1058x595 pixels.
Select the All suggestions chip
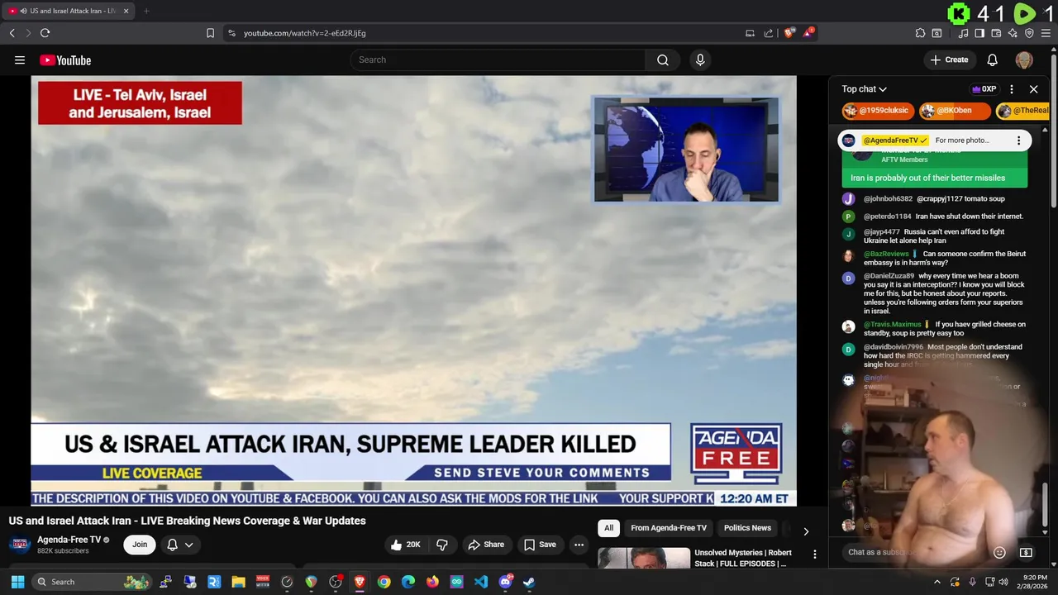tap(608, 528)
